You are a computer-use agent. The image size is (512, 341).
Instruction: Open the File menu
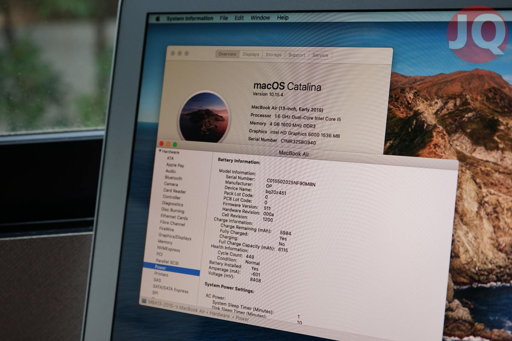224,18
